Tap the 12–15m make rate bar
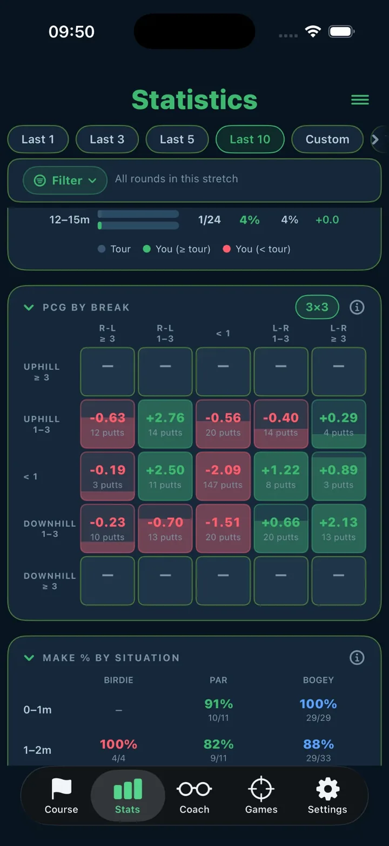 [x=138, y=220]
